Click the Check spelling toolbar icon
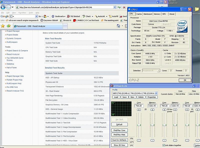 (x=84, y=16)
